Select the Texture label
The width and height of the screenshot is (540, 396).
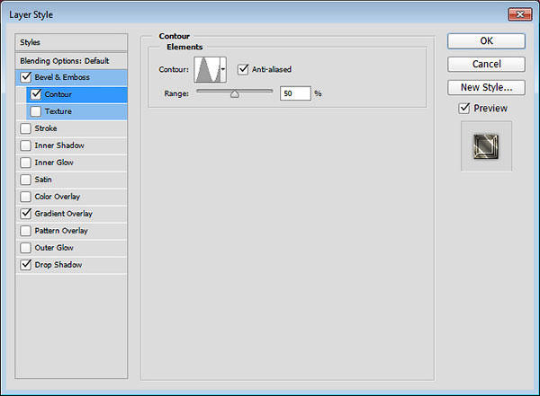[58, 111]
